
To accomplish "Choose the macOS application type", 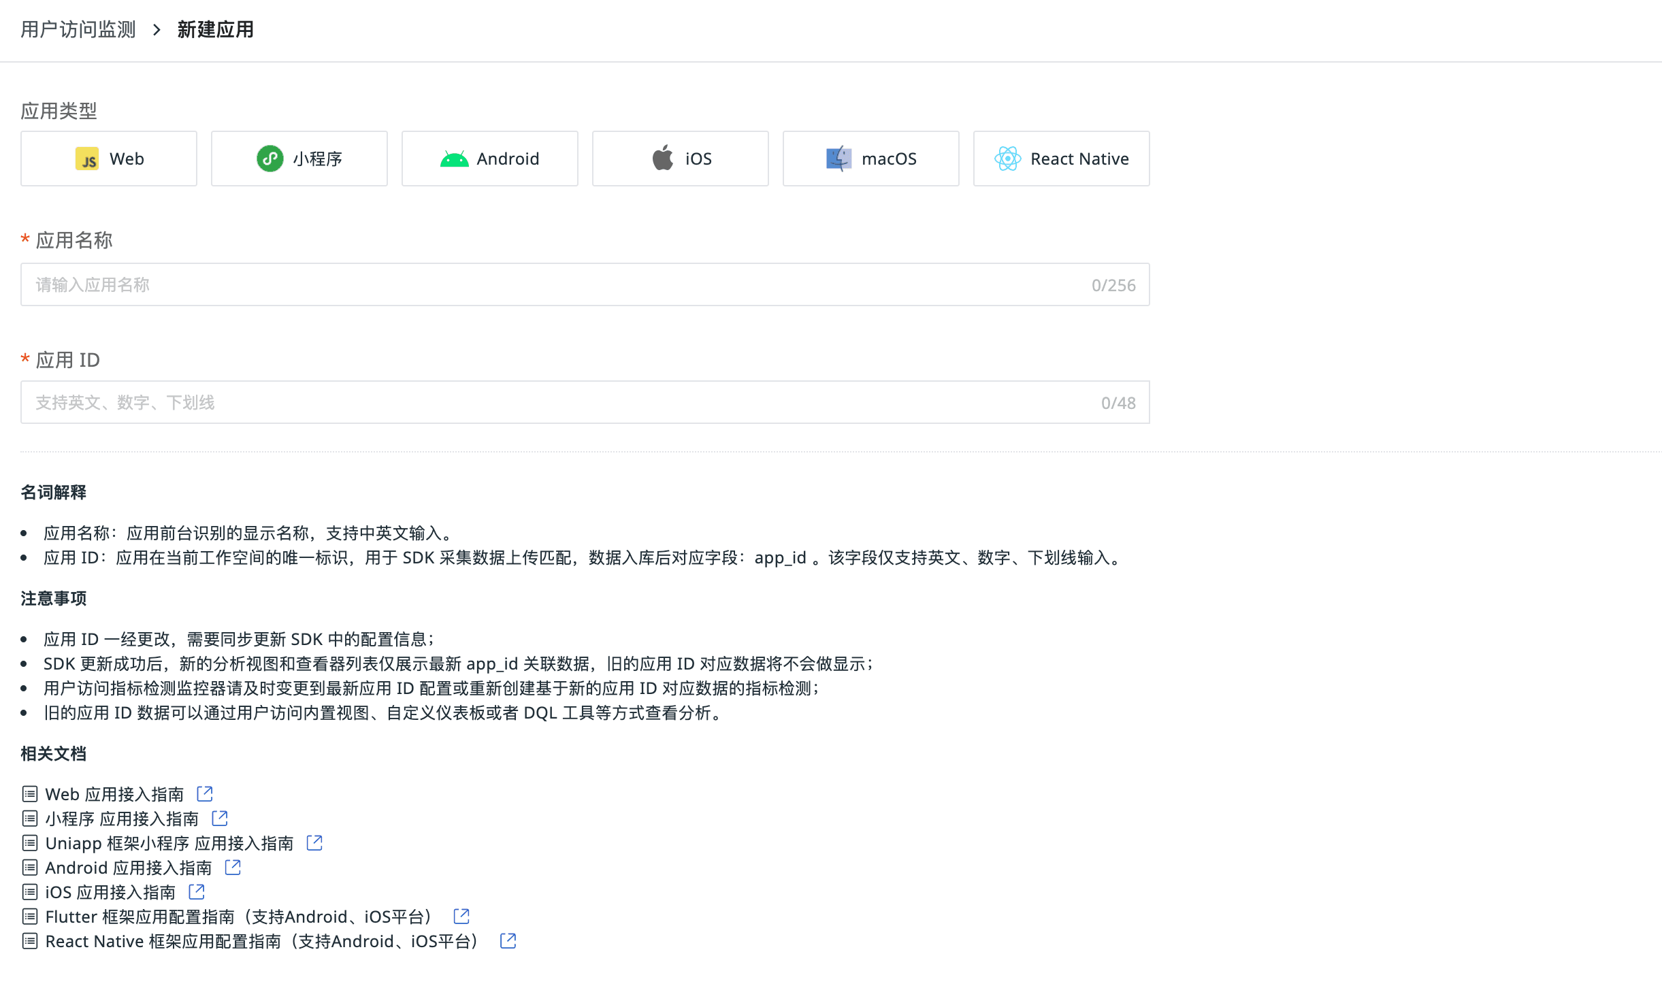I will point(871,159).
